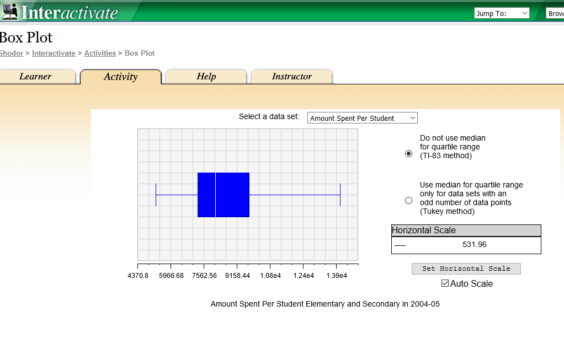This screenshot has height=338, width=564.
Task: Click the Amount Spent Per Student chart caption
Action: tap(325, 304)
